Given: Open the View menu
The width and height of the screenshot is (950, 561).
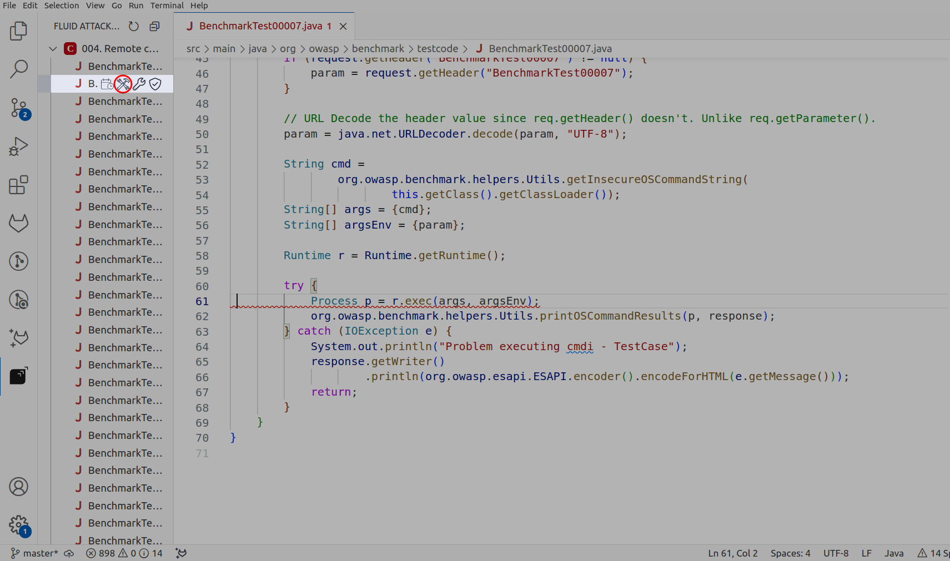Looking at the screenshot, I should (x=95, y=6).
